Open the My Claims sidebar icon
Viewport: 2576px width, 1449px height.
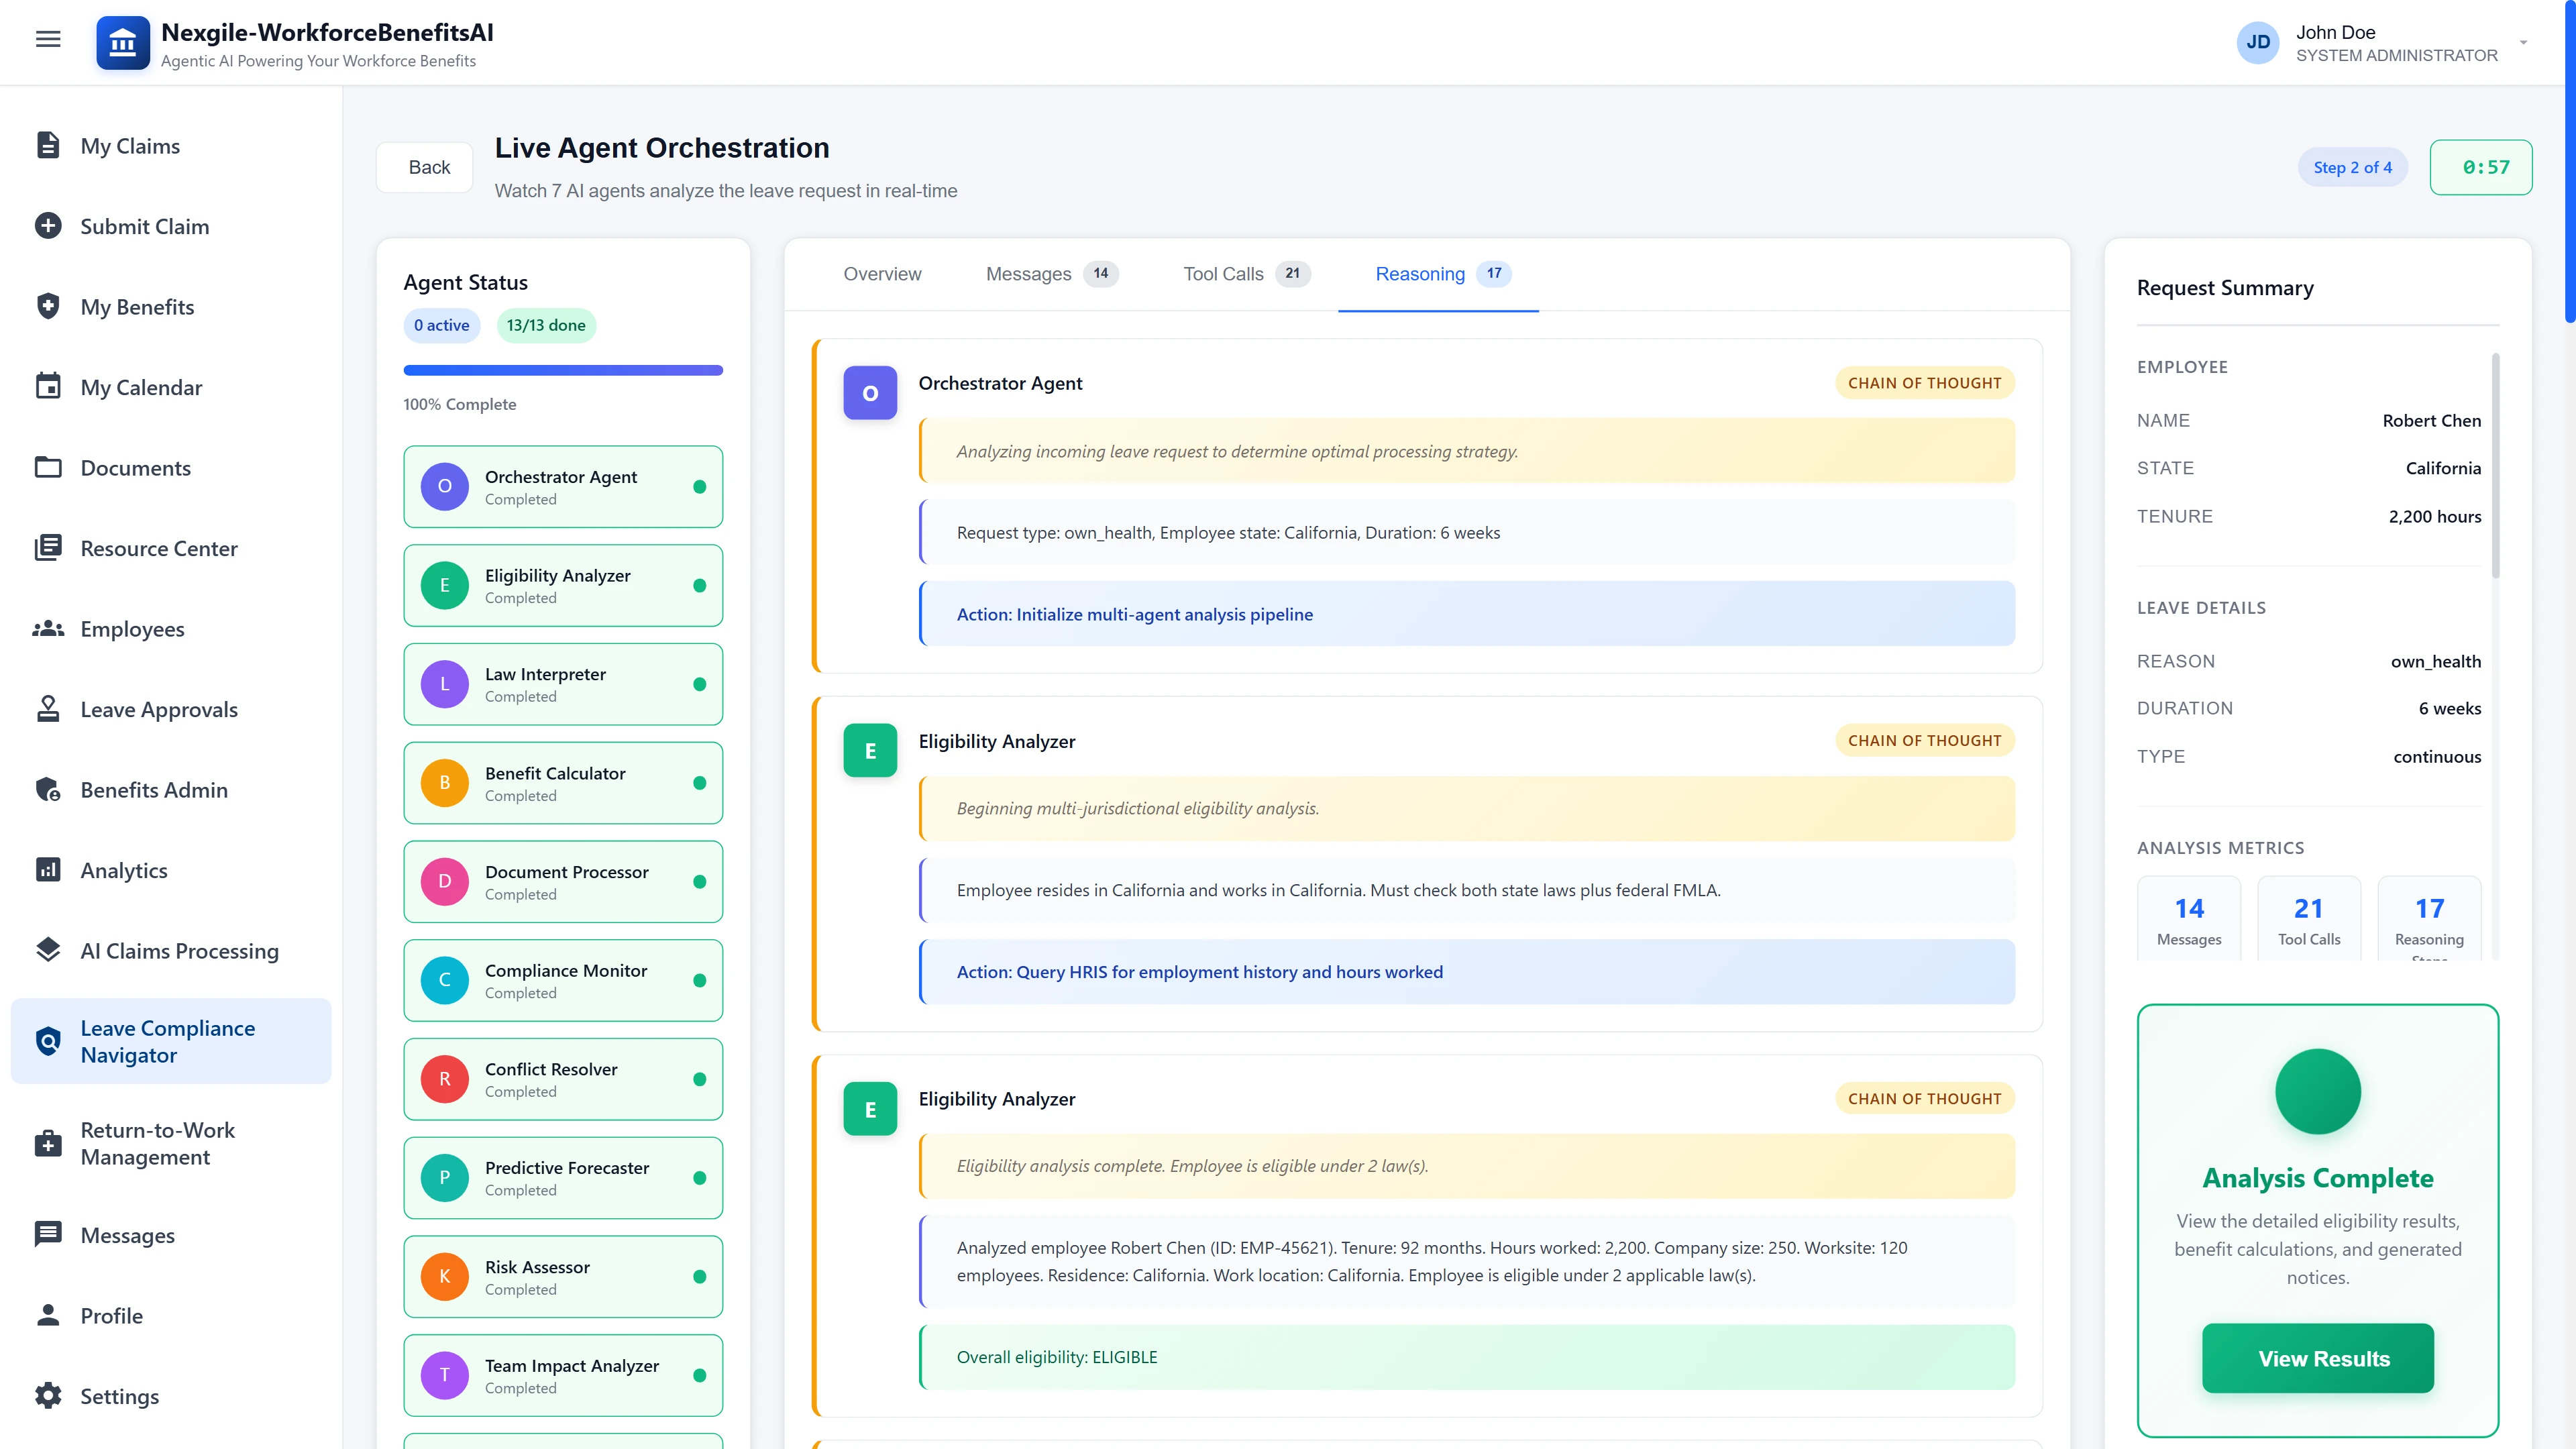coord(49,145)
